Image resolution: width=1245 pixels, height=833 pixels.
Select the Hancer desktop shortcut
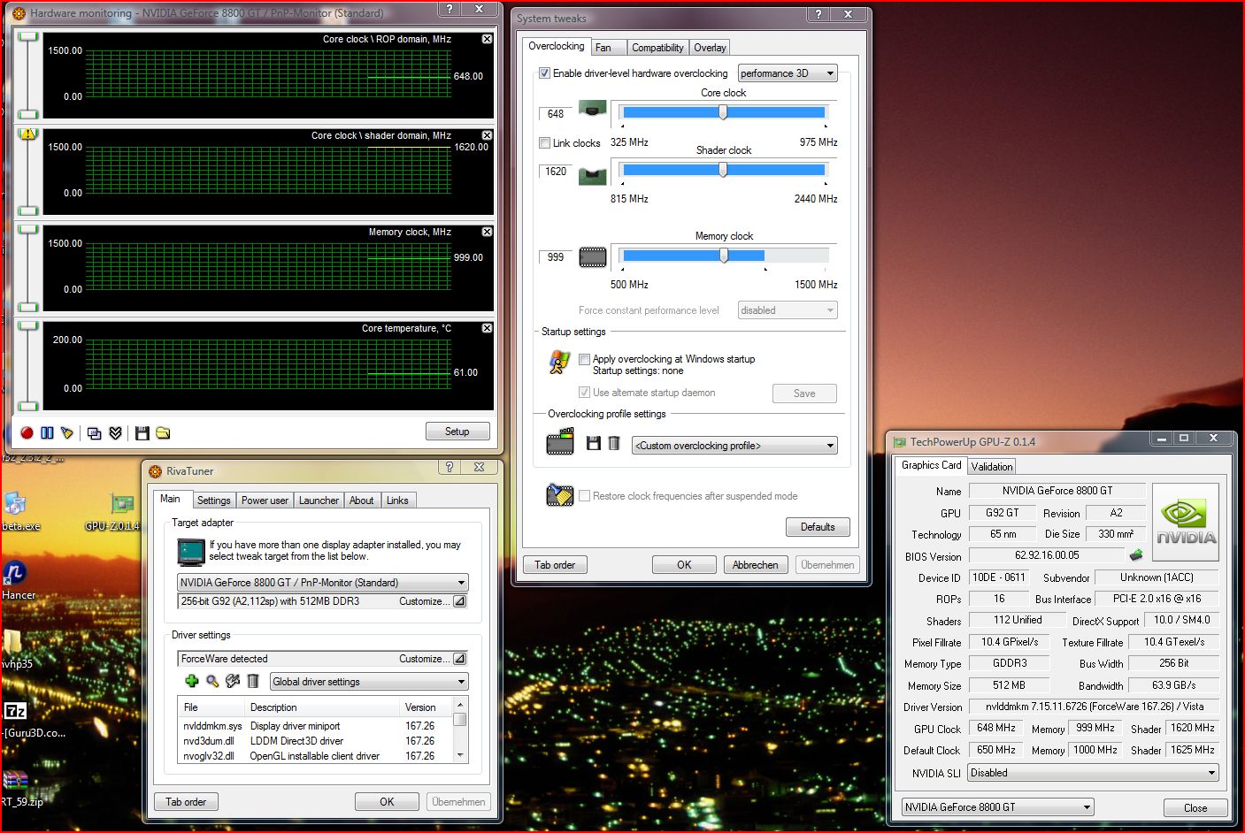point(18,581)
